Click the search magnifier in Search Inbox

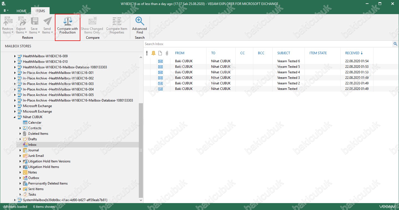click(395, 44)
